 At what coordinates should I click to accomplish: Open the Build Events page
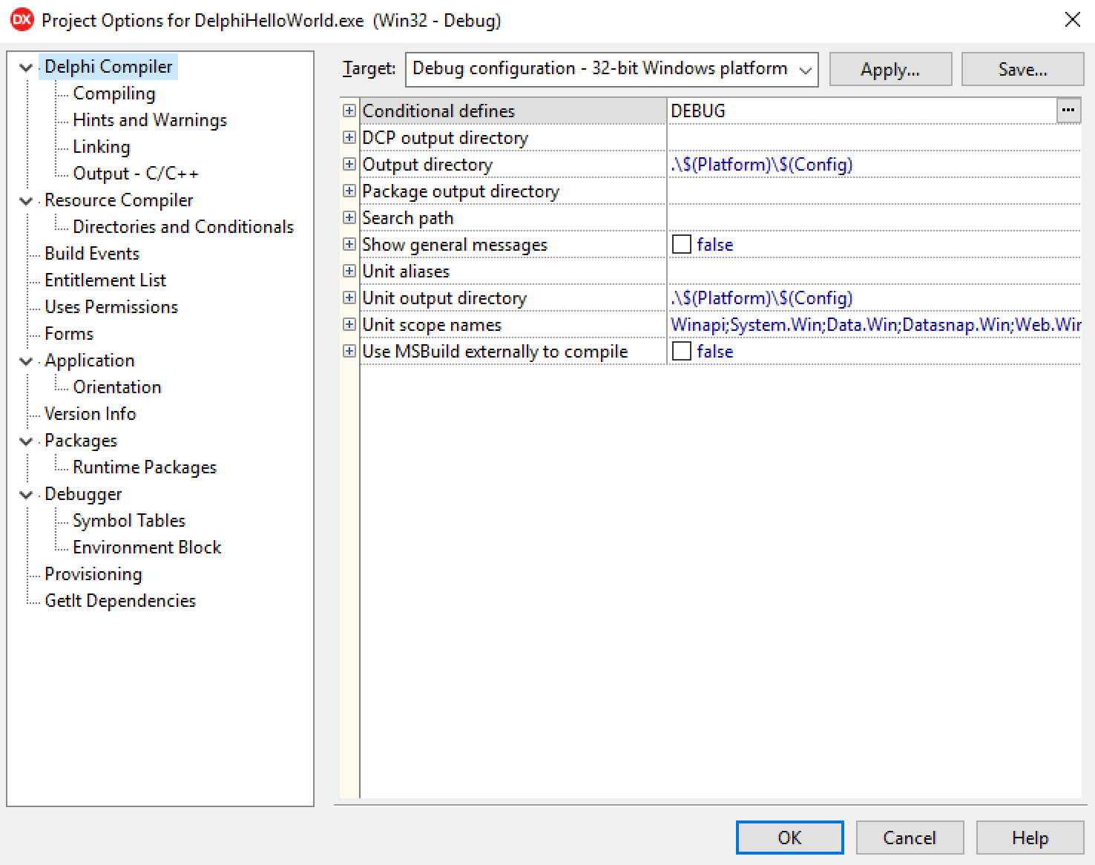tap(92, 254)
